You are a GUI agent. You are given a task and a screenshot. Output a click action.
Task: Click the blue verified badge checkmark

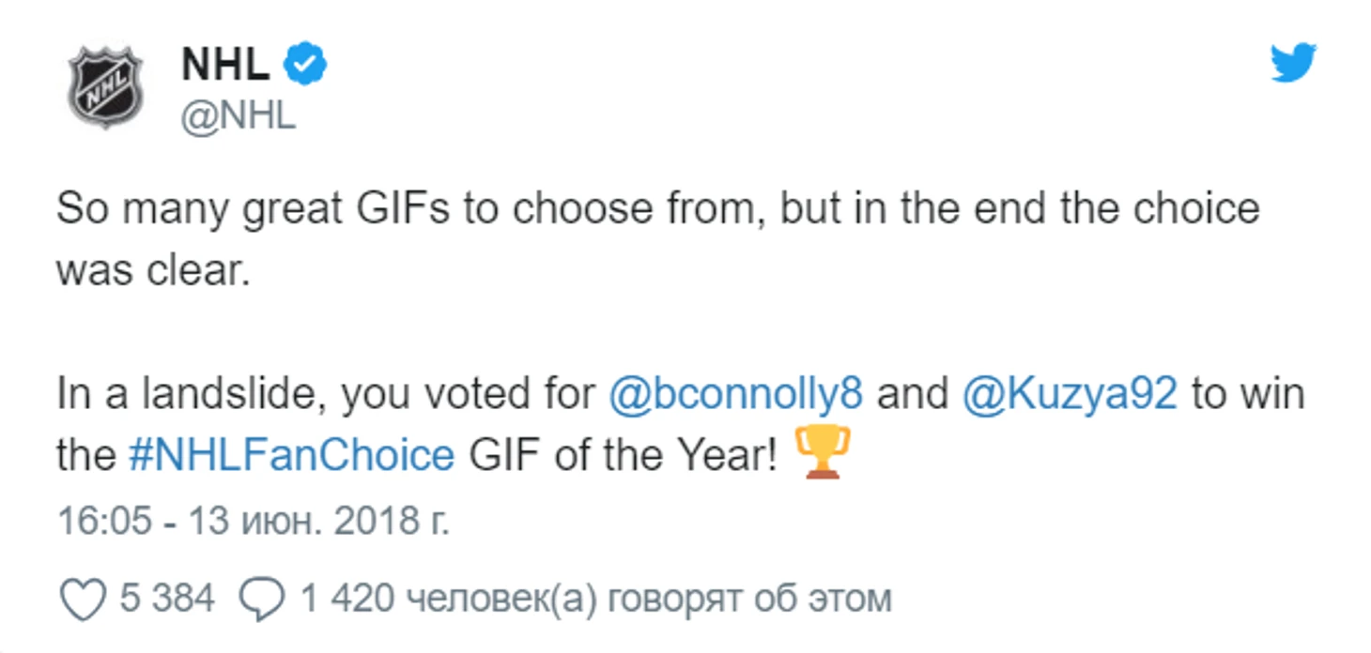(305, 64)
